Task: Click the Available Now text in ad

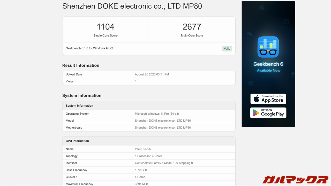Action: tap(268, 70)
